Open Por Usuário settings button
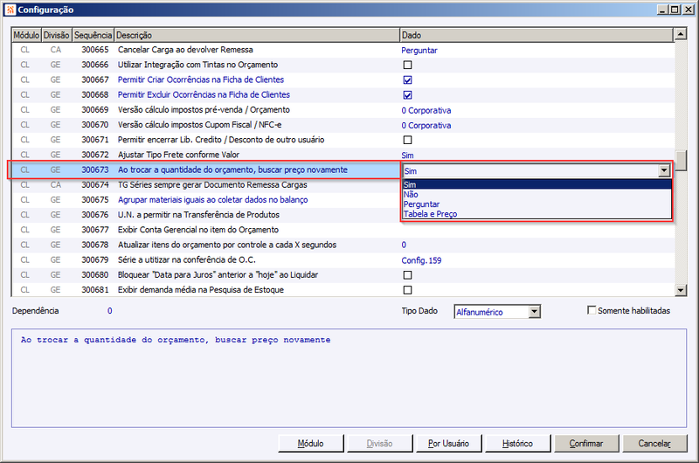 [448, 444]
